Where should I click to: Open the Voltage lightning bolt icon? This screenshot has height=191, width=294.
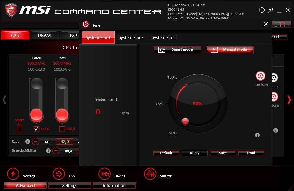[x=13, y=174]
